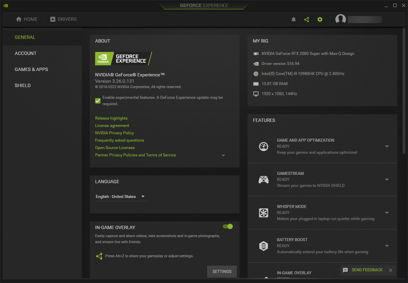Click the user profile avatar
The image size is (408, 283).
pyautogui.click(x=341, y=19)
